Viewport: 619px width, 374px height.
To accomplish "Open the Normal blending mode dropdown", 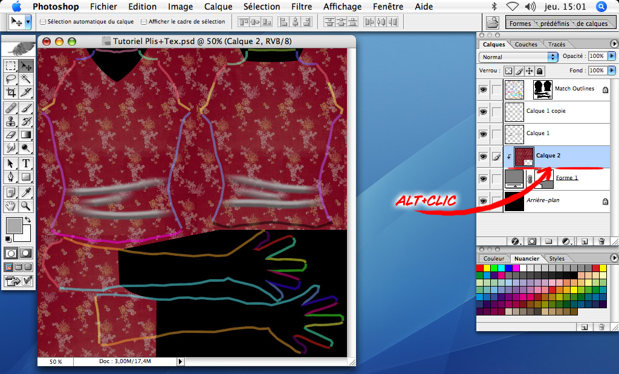I will 518,57.
